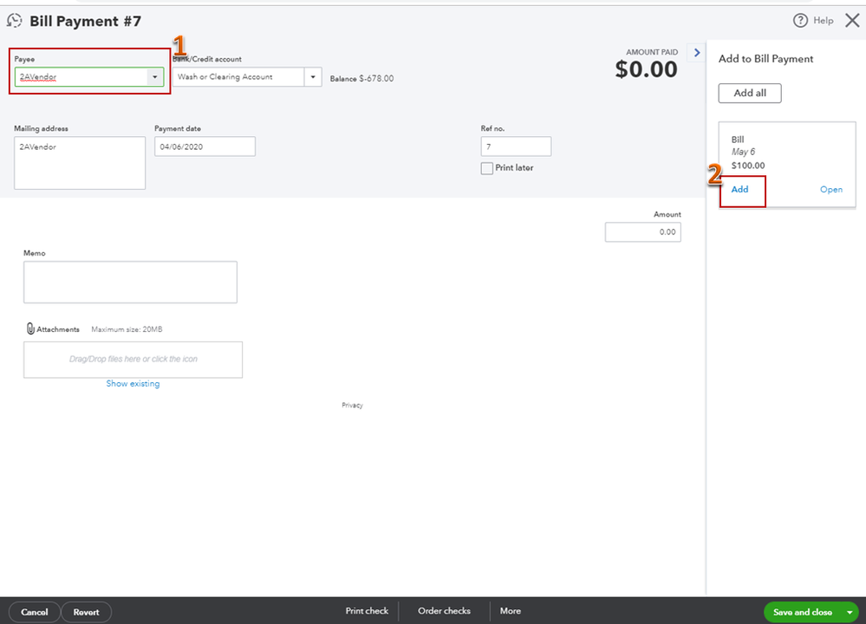Collapse the Add to Bill Payment panel
Screen dimensions: 866x624
(x=696, y=53)
